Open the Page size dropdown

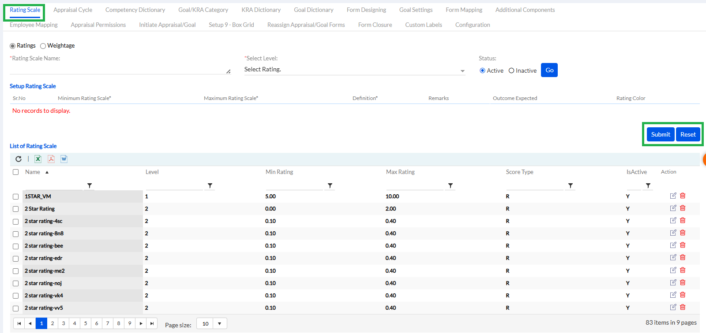219,324
